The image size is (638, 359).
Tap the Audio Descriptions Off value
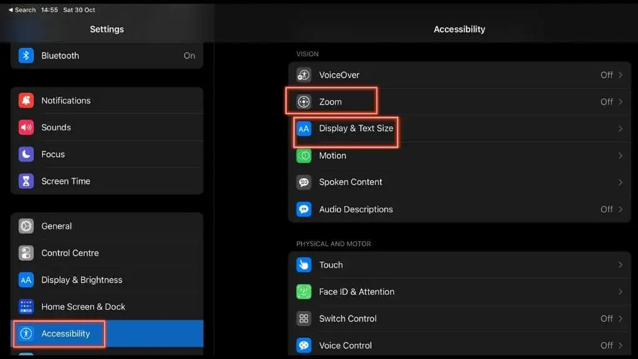coord(606,209)
